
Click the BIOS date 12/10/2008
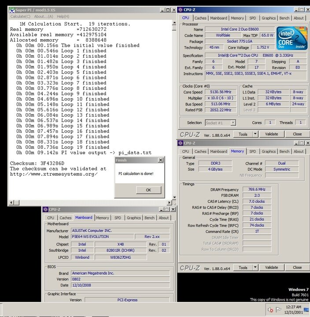click(120, 285)
